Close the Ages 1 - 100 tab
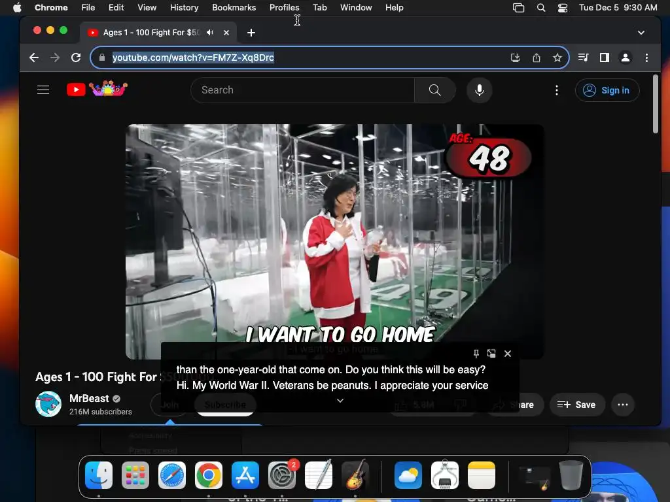670x502 pixels. coord(226,33)
